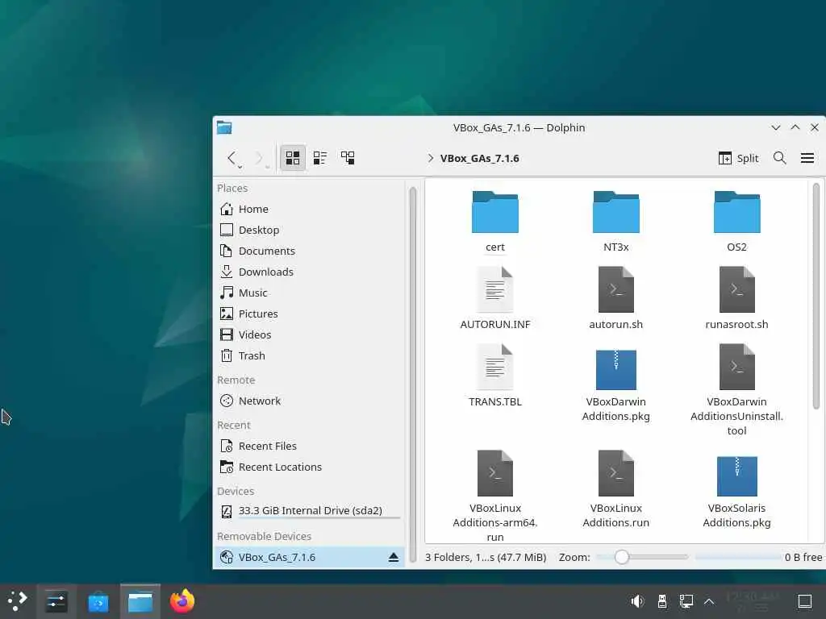The width and height of the screenshot is (826, 619).
Task: Select the autorun.sh script
Action: point(615,298)
